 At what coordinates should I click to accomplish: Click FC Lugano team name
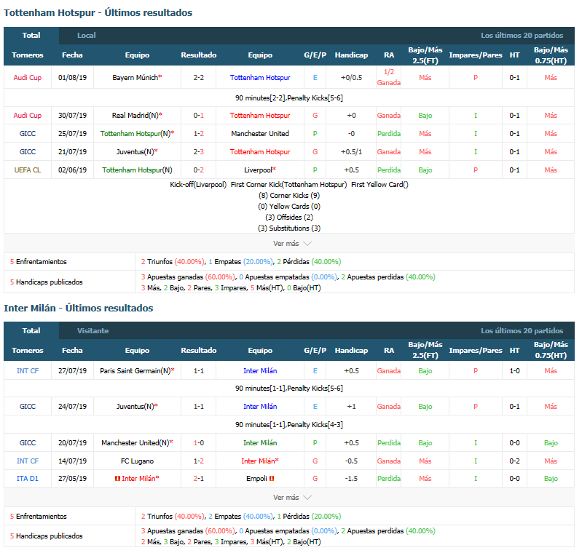click(x=137, y=461)
